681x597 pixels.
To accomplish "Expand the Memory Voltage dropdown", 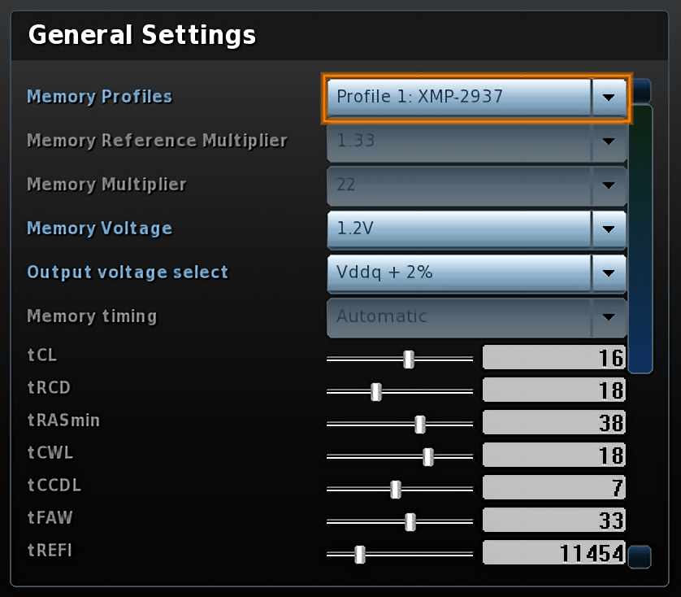I will [x=459, y=229].
